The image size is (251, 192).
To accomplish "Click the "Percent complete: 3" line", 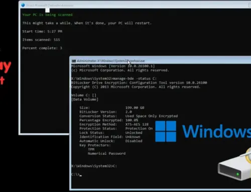I will (42, 48).
